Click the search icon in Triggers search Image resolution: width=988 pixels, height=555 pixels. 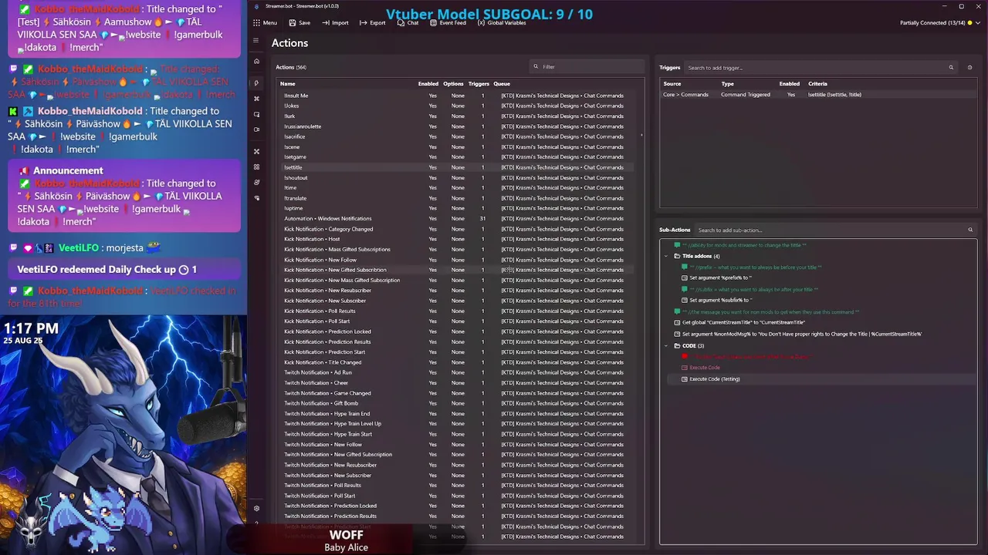(951, 68)
